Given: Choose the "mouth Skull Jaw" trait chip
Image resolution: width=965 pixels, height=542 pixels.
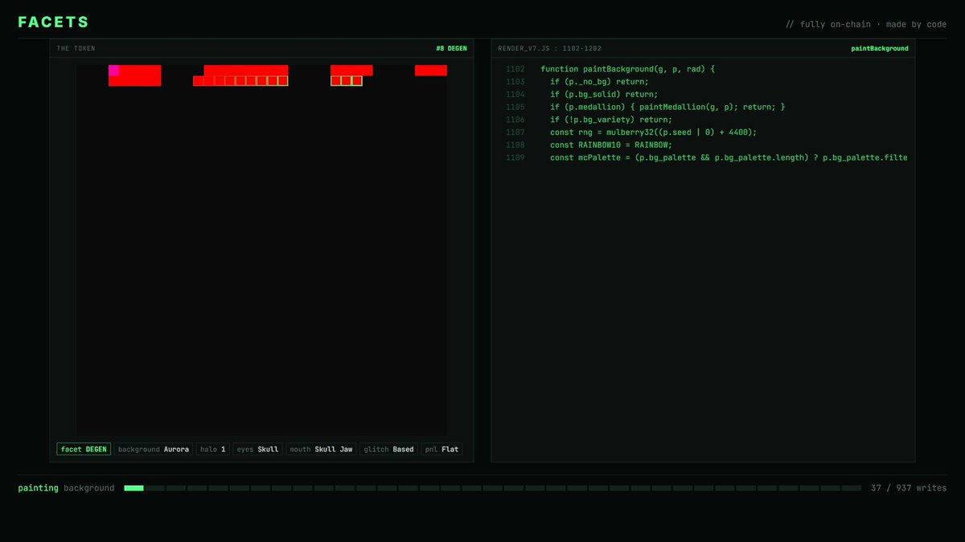Looking at the screenshot, I should coord(321,450).
